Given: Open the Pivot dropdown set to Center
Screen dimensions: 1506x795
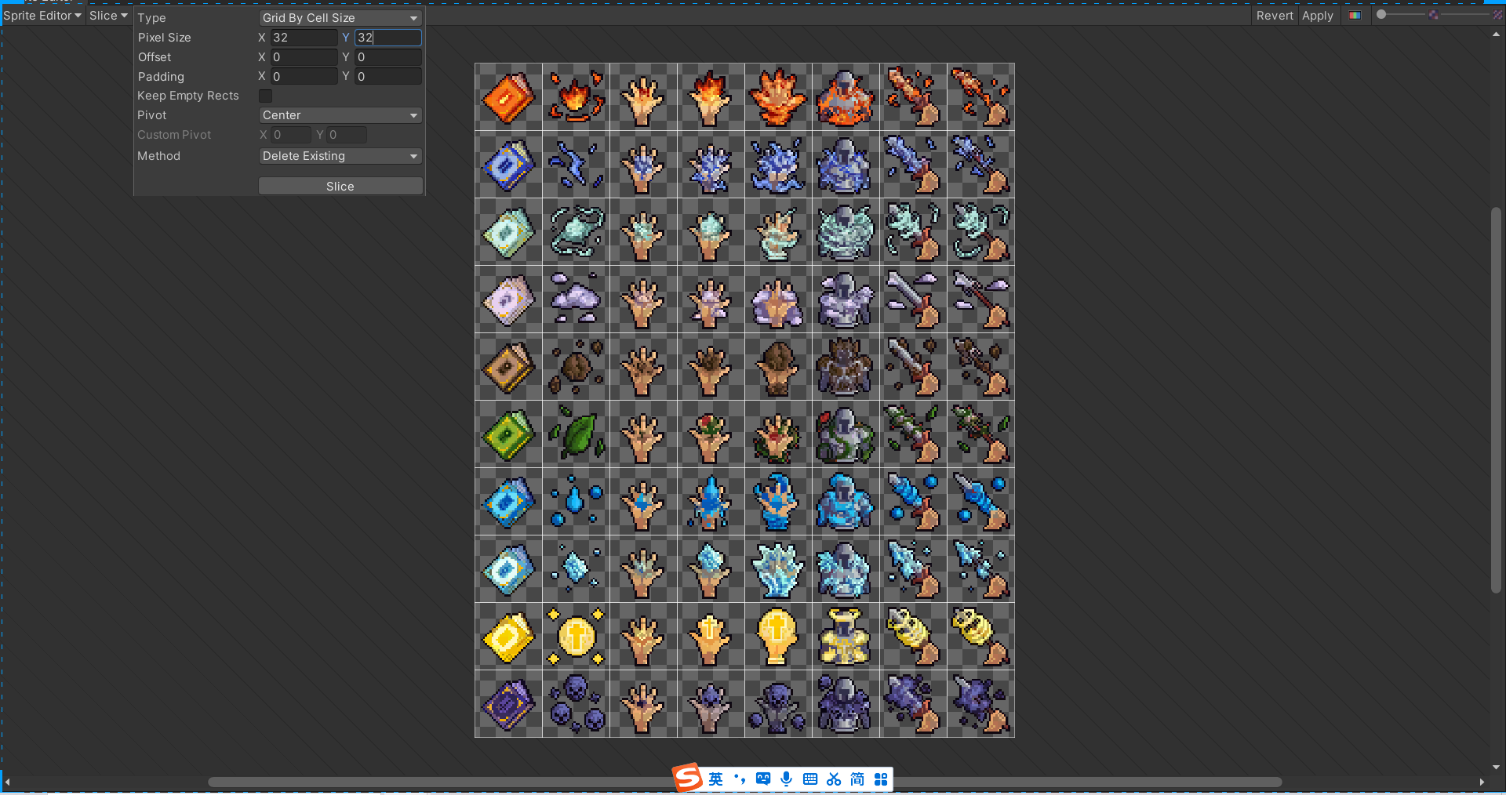Looking at the screenshot, I should pos(340,115).
